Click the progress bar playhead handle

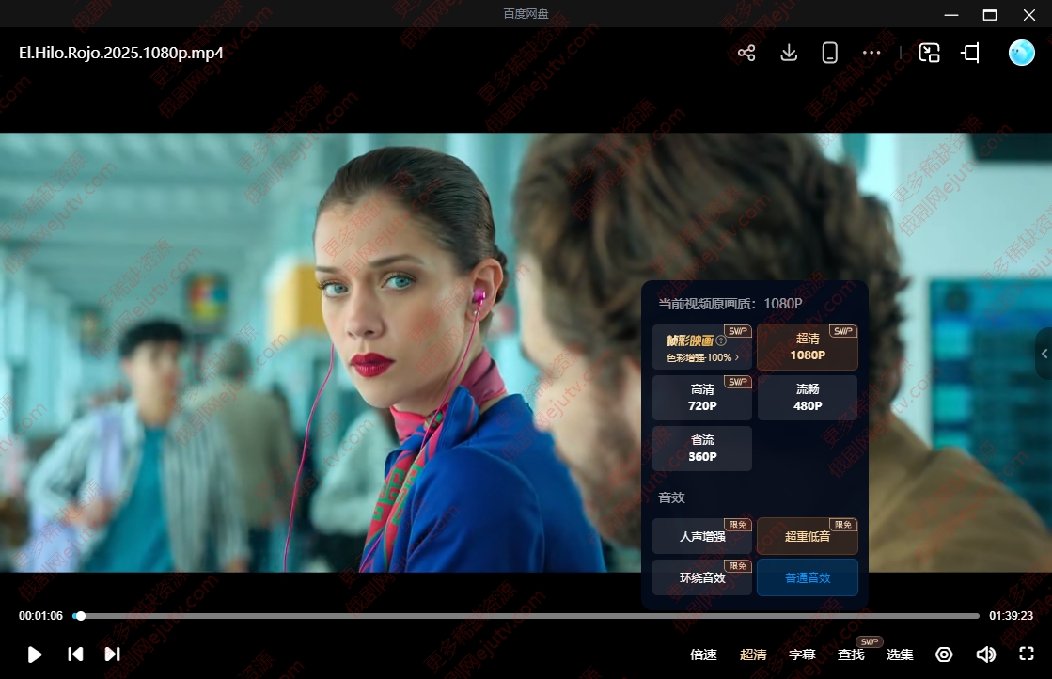pyautogui.click(x=81, y=616)
